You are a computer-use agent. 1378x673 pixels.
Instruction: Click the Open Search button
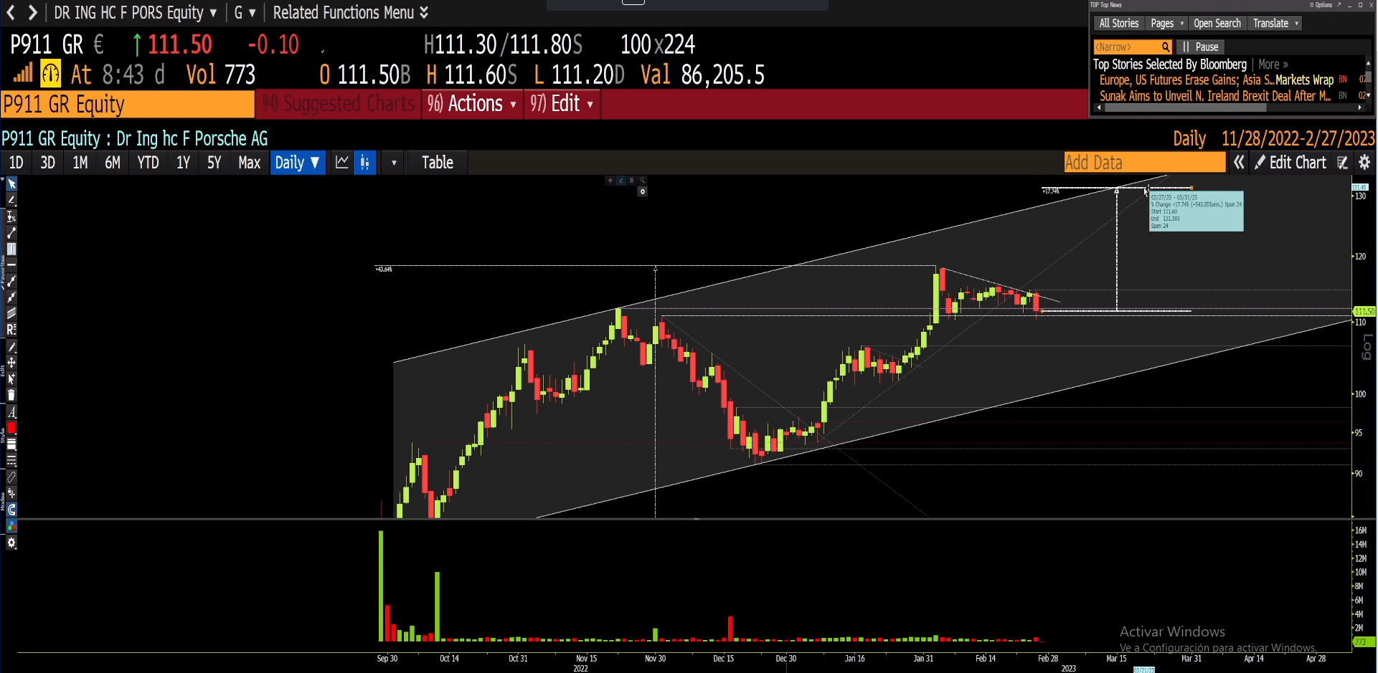pos(1217,24)
